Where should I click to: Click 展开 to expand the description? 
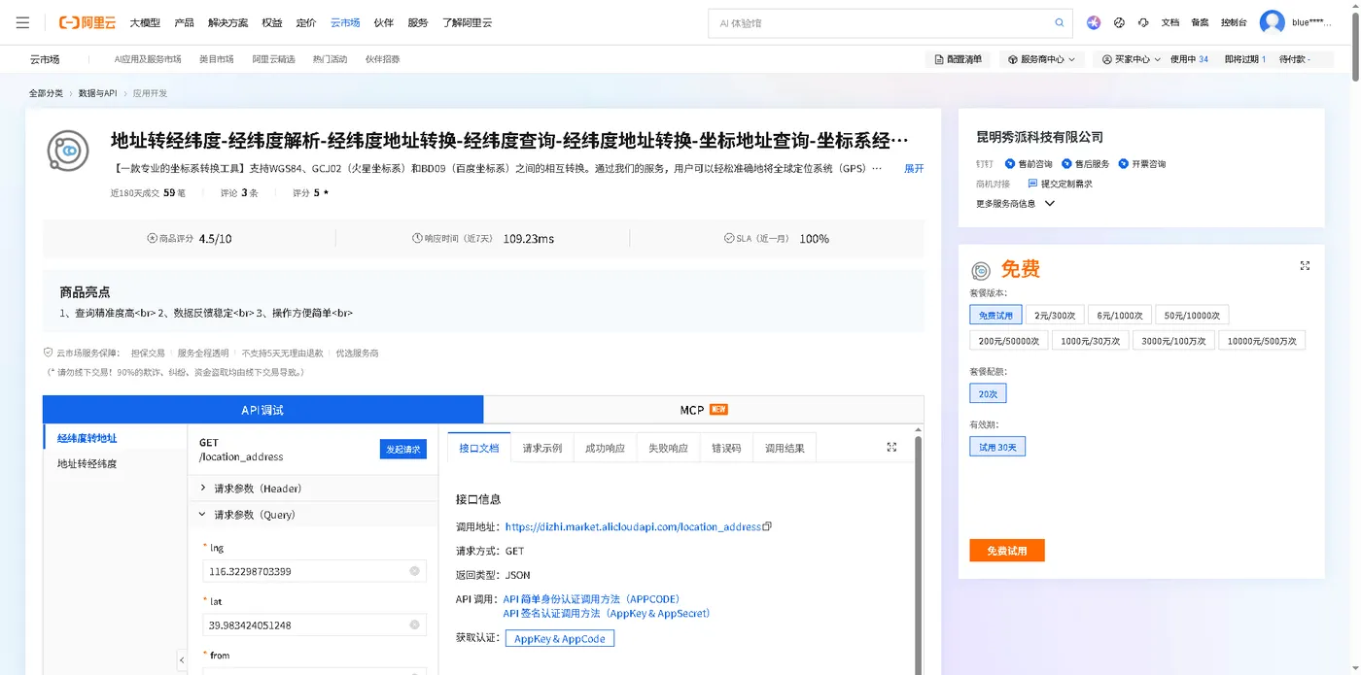pos(914,168)
